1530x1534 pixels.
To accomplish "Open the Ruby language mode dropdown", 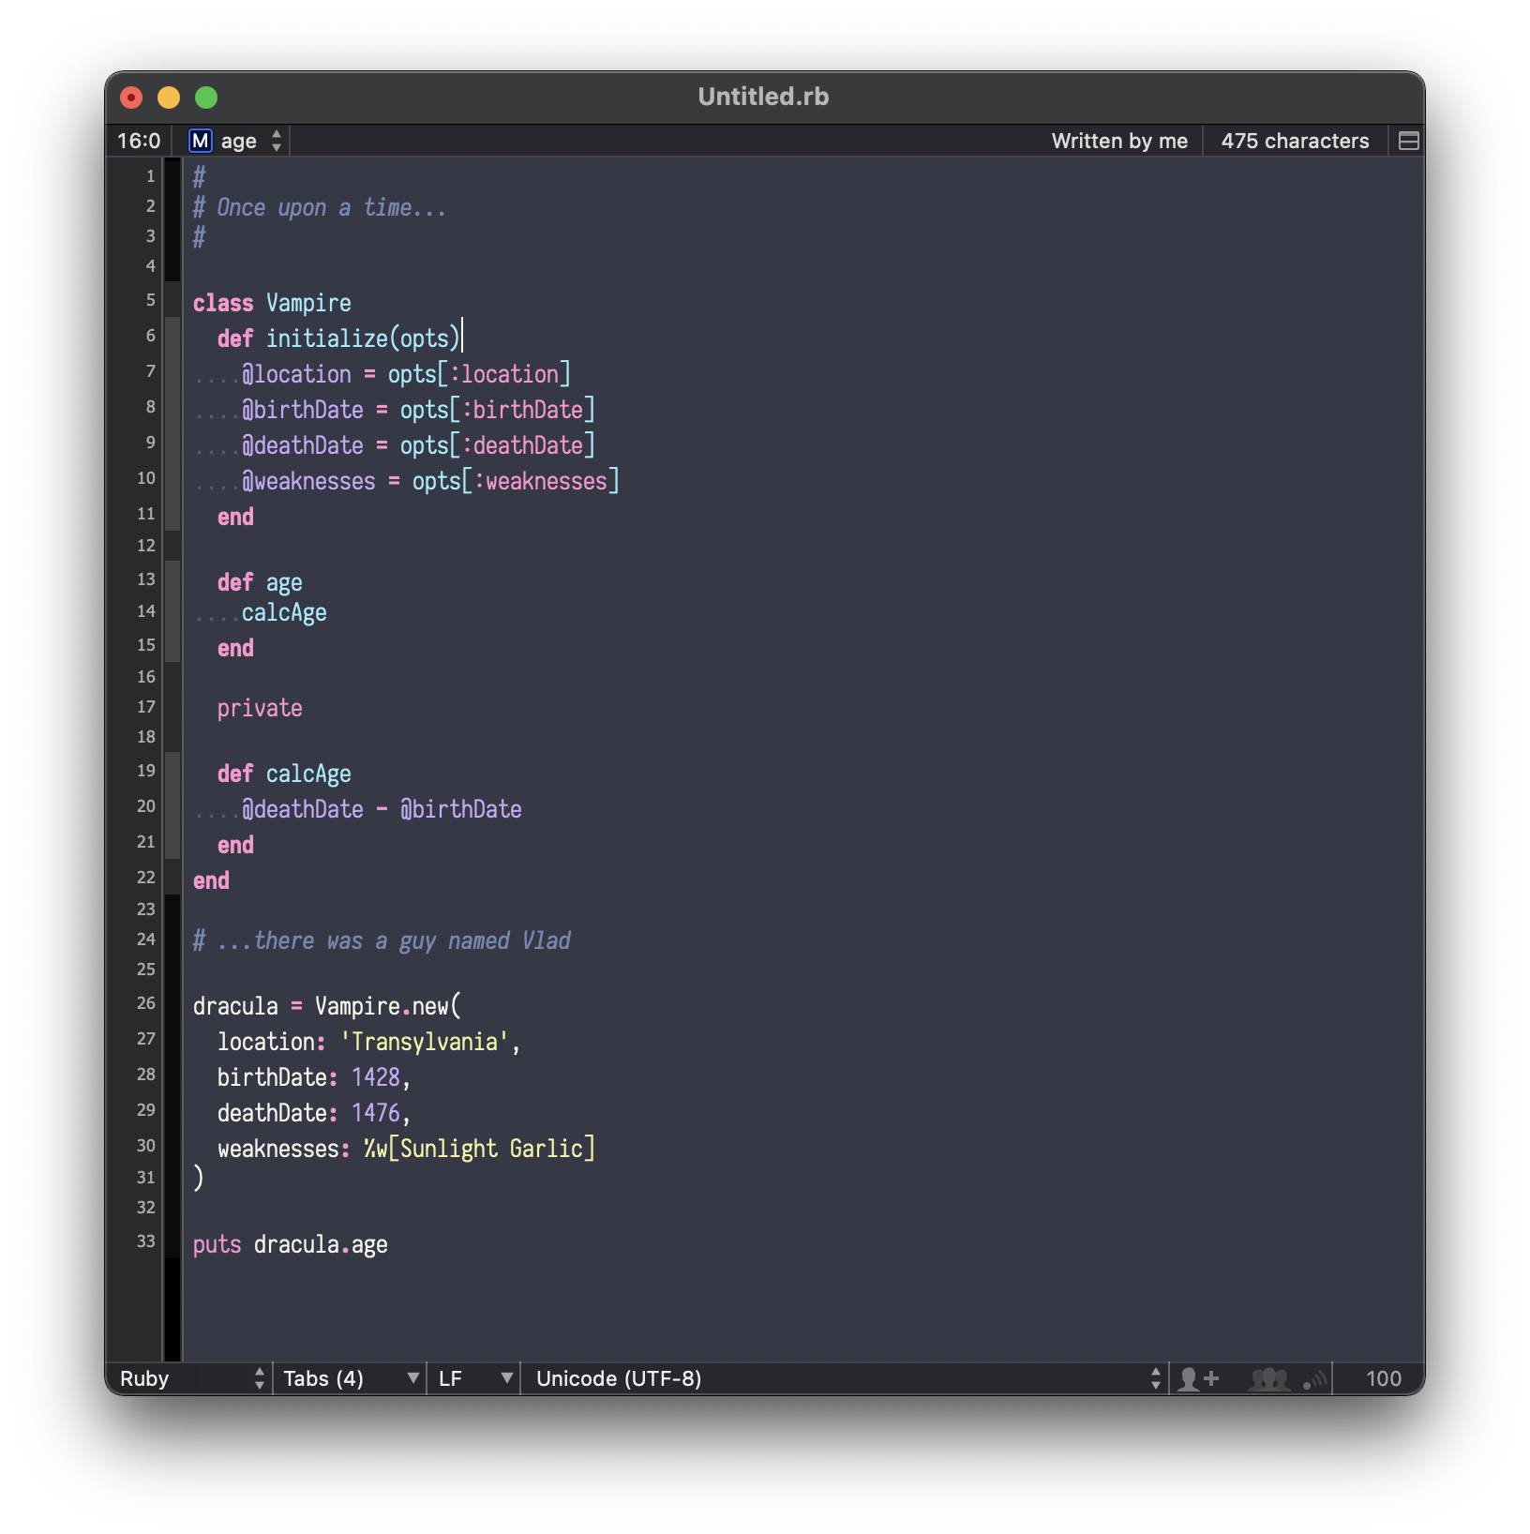I will pos(187,1378).
